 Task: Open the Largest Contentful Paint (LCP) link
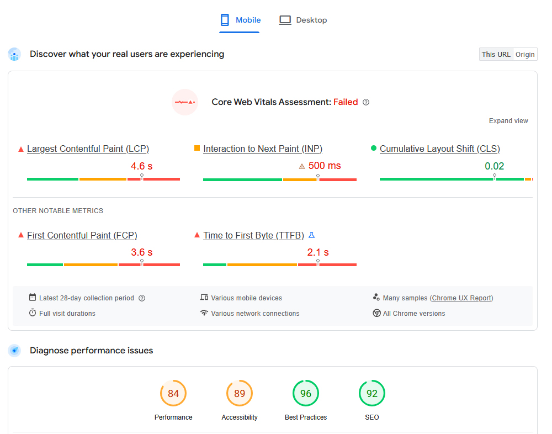(x=88, y=149)
